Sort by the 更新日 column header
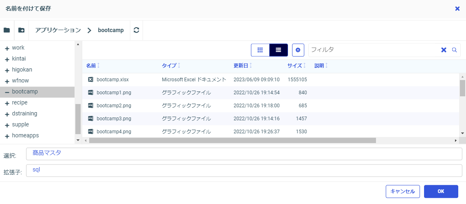 (x=241, y=66)
